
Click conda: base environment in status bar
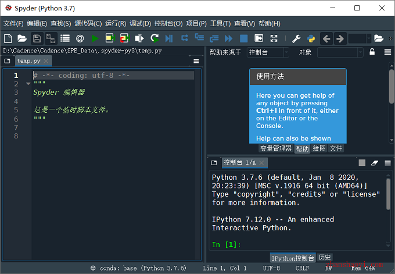139,268
